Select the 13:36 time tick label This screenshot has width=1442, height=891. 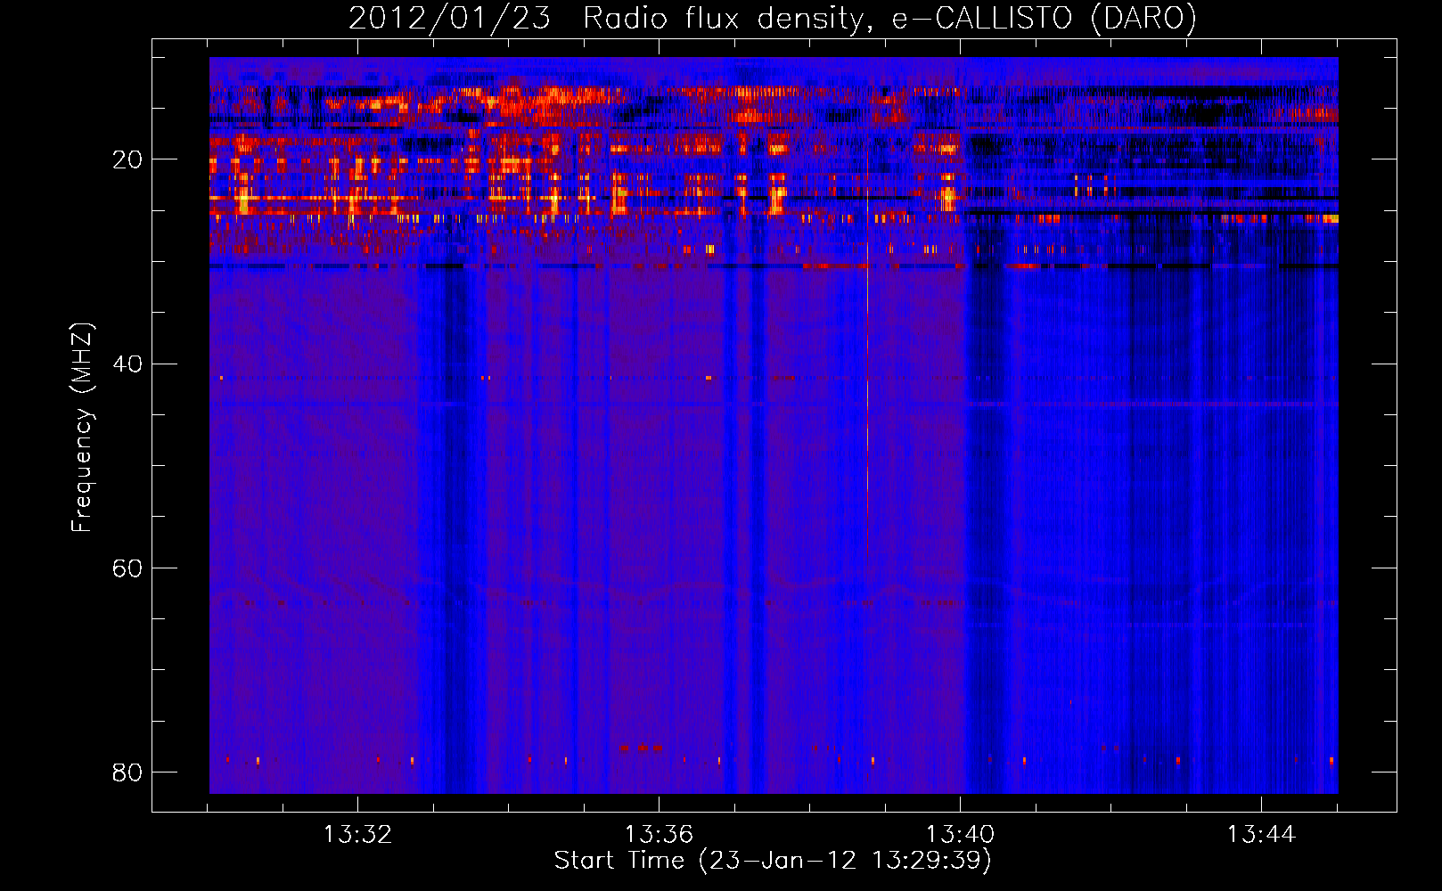[659, 835]
